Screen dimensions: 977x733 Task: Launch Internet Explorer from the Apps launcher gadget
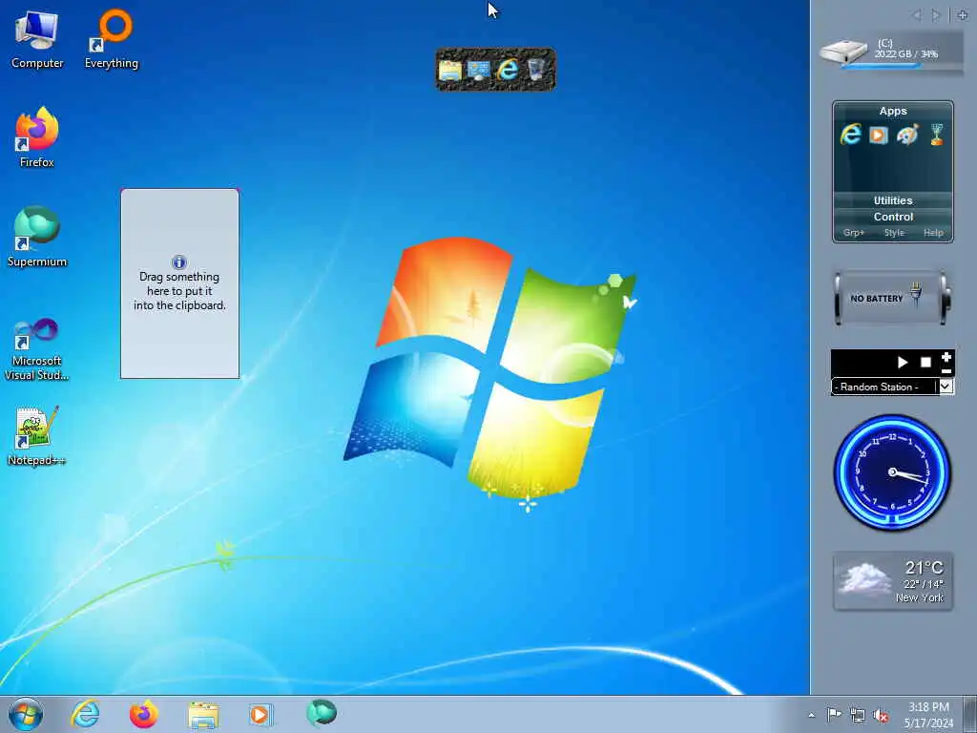pyautogui.click(x=850, y=135)
